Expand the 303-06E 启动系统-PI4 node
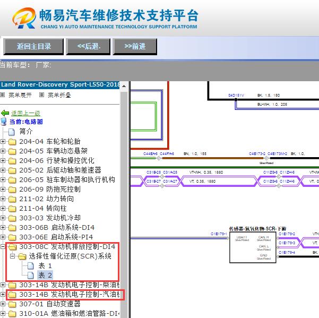The width and height of the screenshot is (319, 318). coord(3,237)
